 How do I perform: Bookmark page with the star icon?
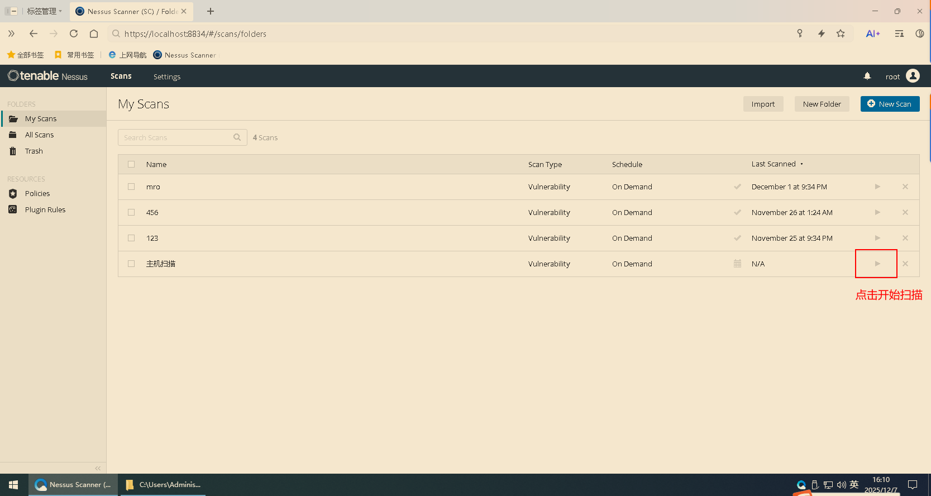[840, 34]
